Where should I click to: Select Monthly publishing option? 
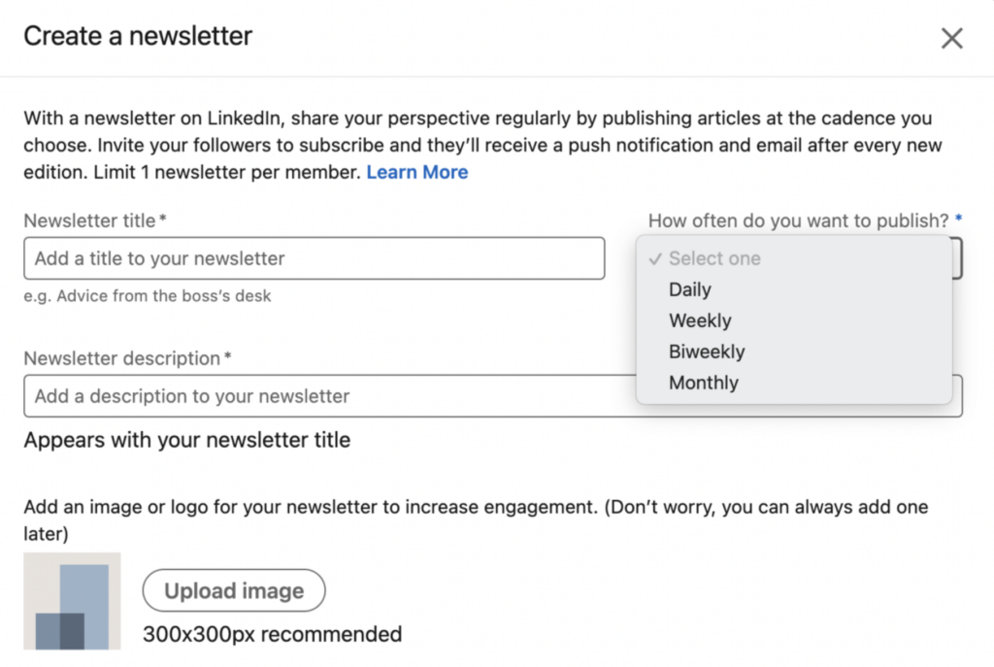click(x=704, y=383)
